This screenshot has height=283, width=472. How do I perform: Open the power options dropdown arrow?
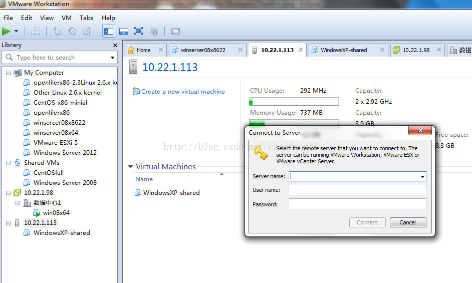pos(16,31)
